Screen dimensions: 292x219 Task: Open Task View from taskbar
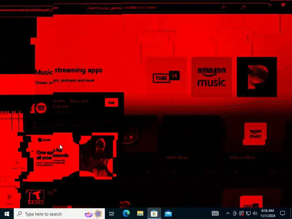pos(112,214)
